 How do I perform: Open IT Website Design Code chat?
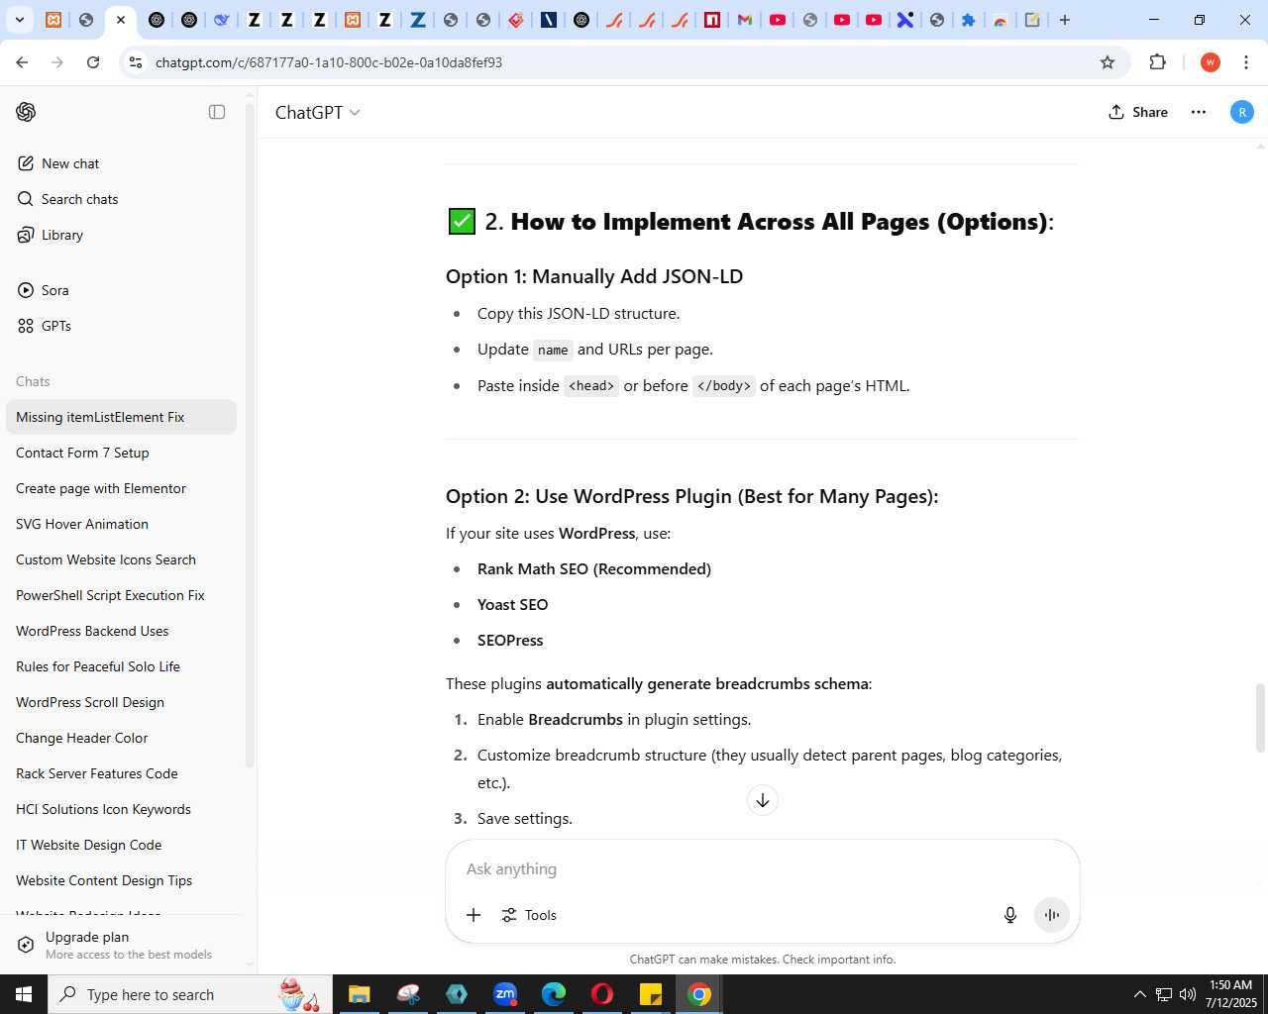[x=121, y=845]
